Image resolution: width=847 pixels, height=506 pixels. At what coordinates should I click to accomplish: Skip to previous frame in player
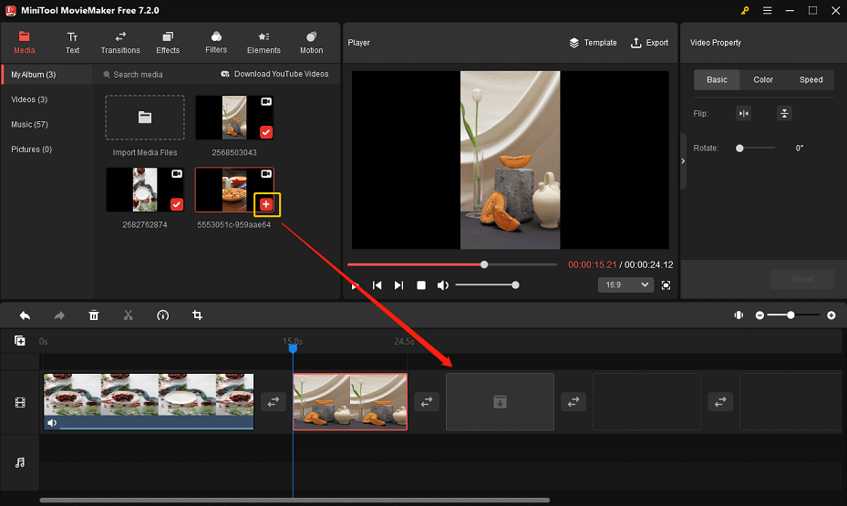point(377,285)
